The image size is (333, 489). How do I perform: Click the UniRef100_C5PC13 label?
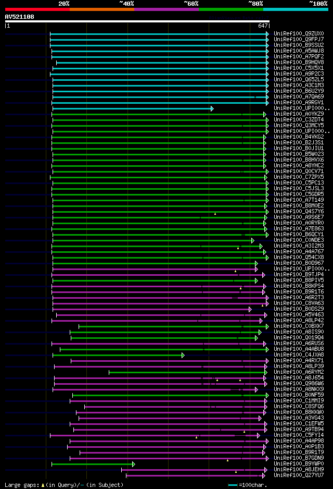tap(299, 183)
